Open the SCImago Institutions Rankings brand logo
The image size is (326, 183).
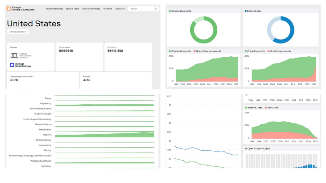click(21, 56)
